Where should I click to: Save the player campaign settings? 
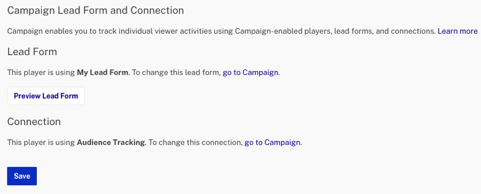[x=22, y=176]
